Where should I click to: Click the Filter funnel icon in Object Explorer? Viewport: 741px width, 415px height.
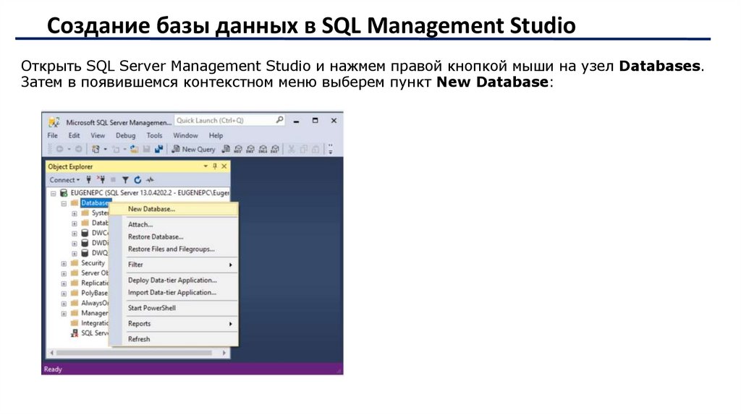pyautogui.click(x=125, y=179)
